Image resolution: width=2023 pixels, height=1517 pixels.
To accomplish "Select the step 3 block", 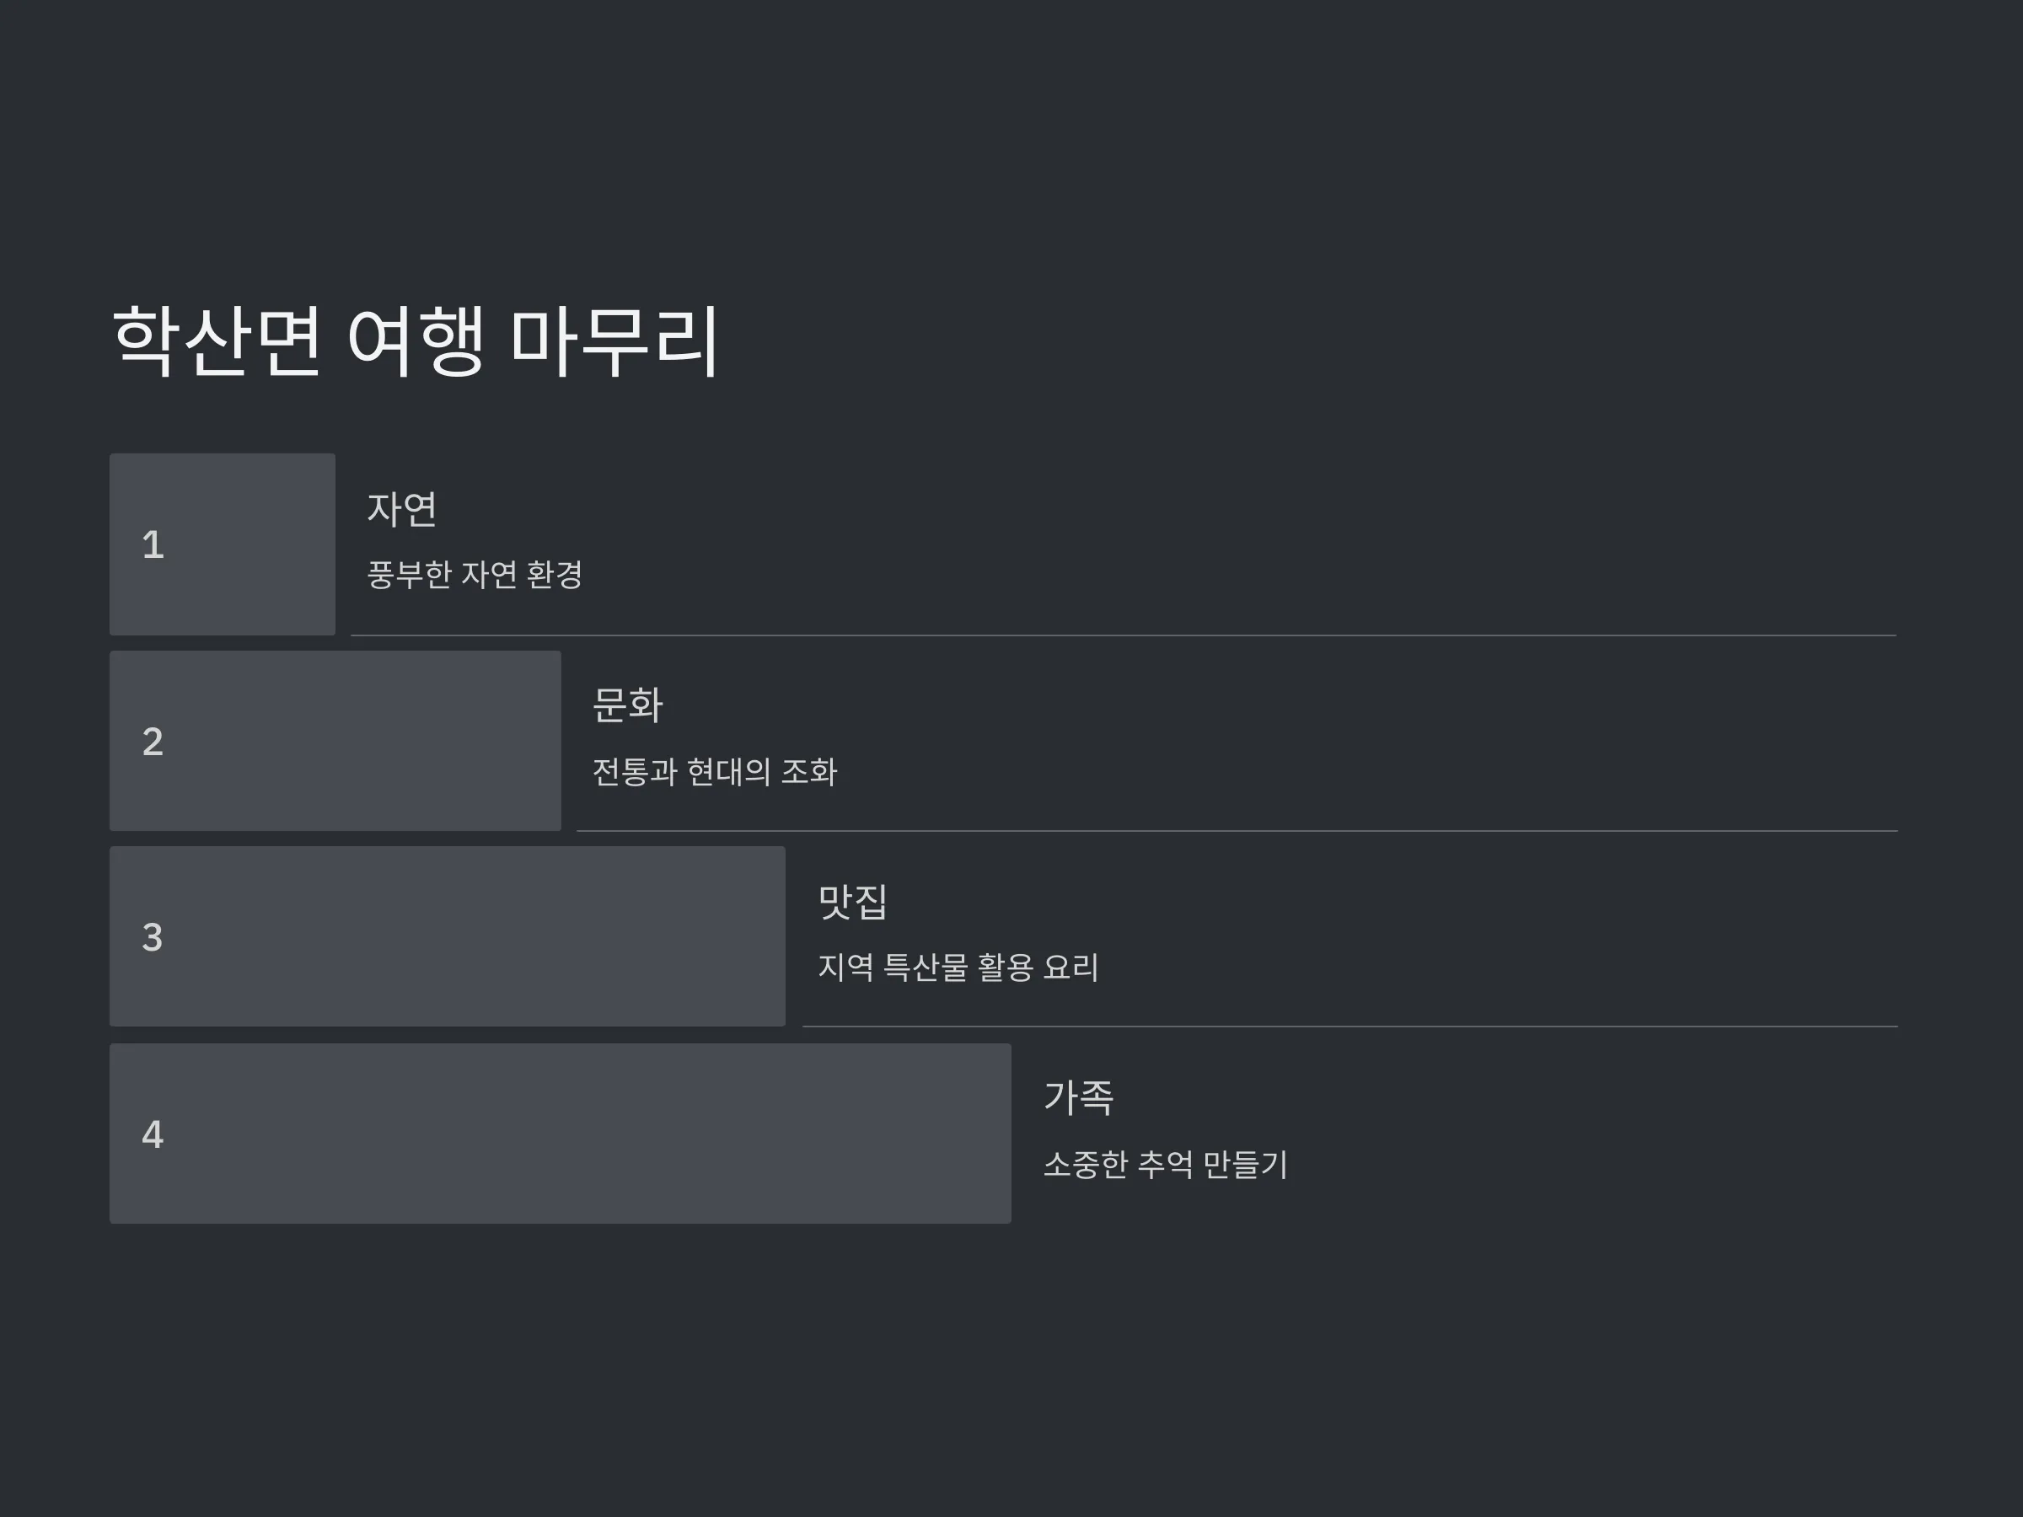I will [448, 936].
